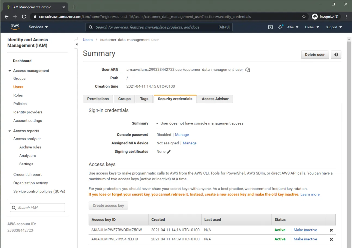
Task: Open Organization activity in the sidebar
Action: tap(30, 183)
